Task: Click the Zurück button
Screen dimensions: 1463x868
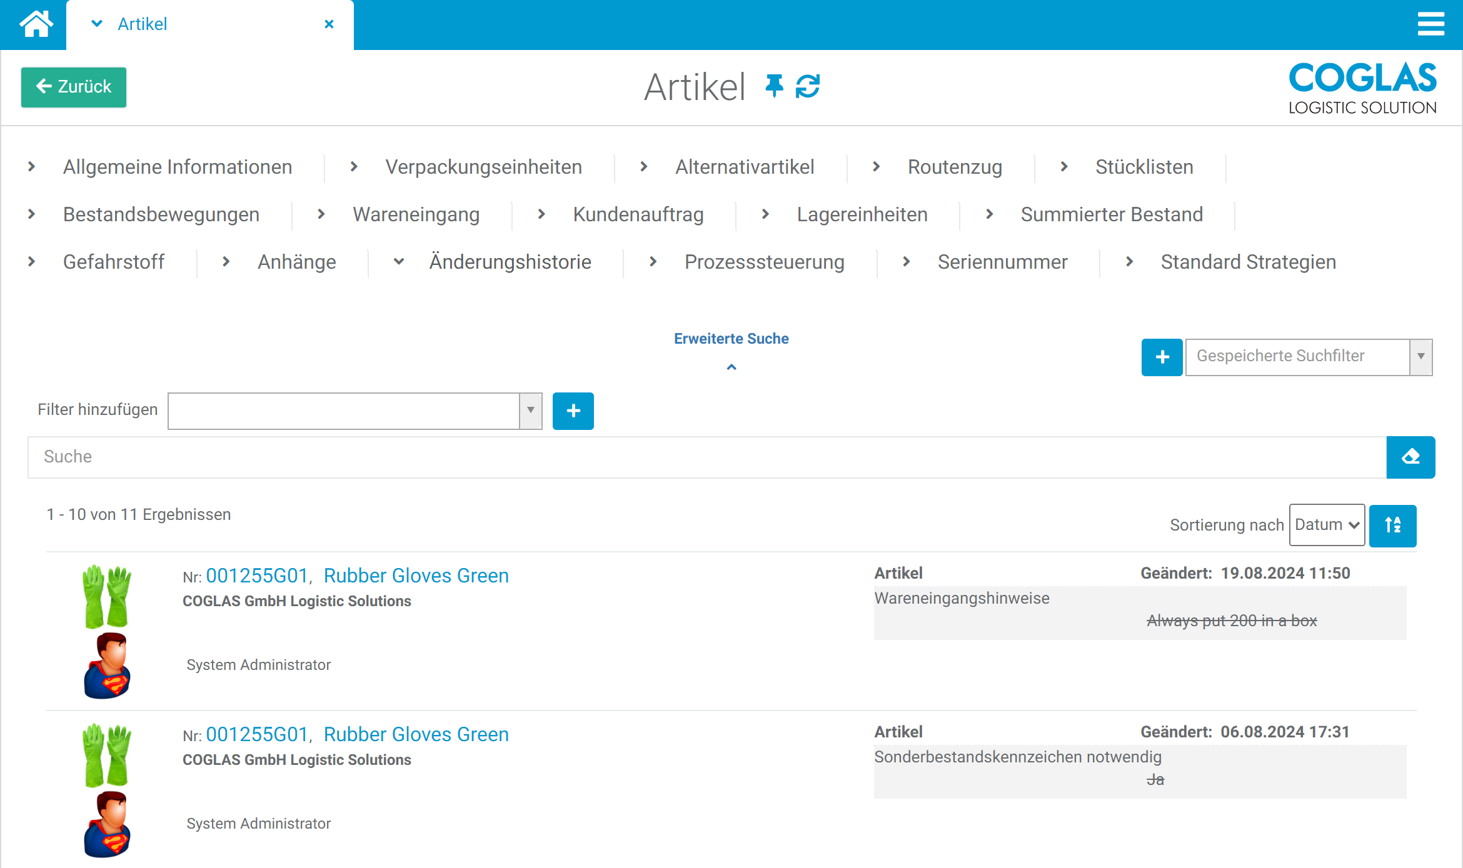Action: point(73,87)
